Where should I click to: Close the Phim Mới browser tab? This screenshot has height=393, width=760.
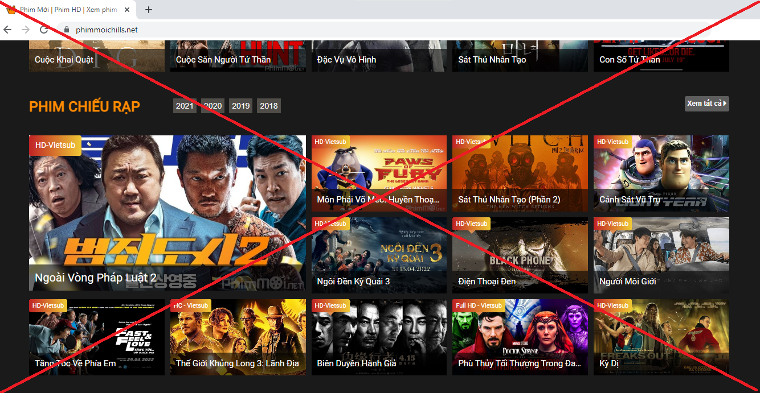tap(126, 10)
